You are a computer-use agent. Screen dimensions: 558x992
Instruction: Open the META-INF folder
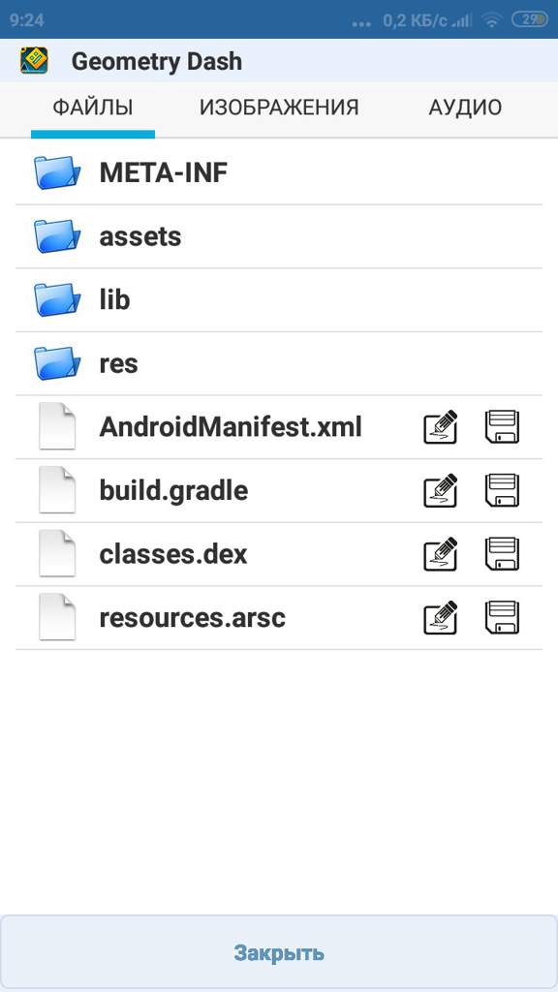(x=279, y=172)
